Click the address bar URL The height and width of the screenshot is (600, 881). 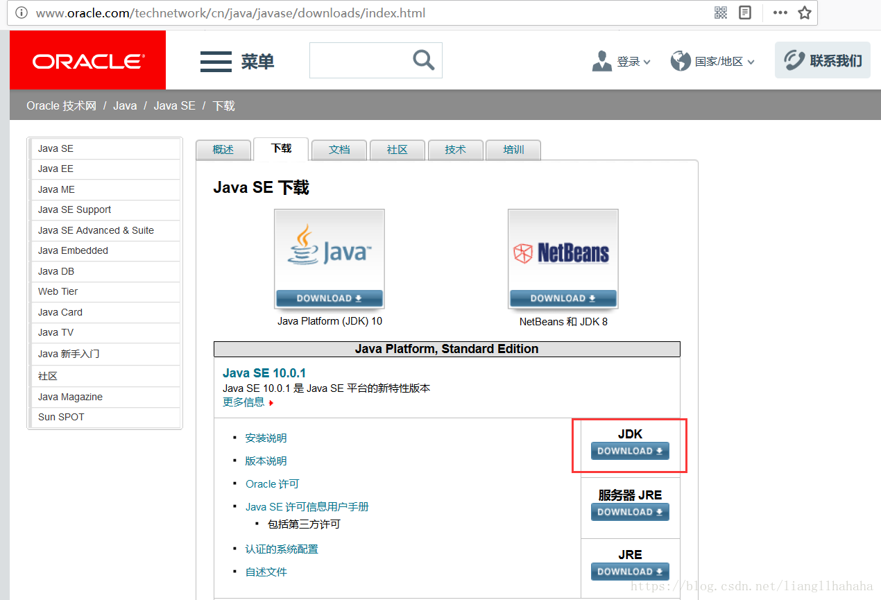click(231, 12)
